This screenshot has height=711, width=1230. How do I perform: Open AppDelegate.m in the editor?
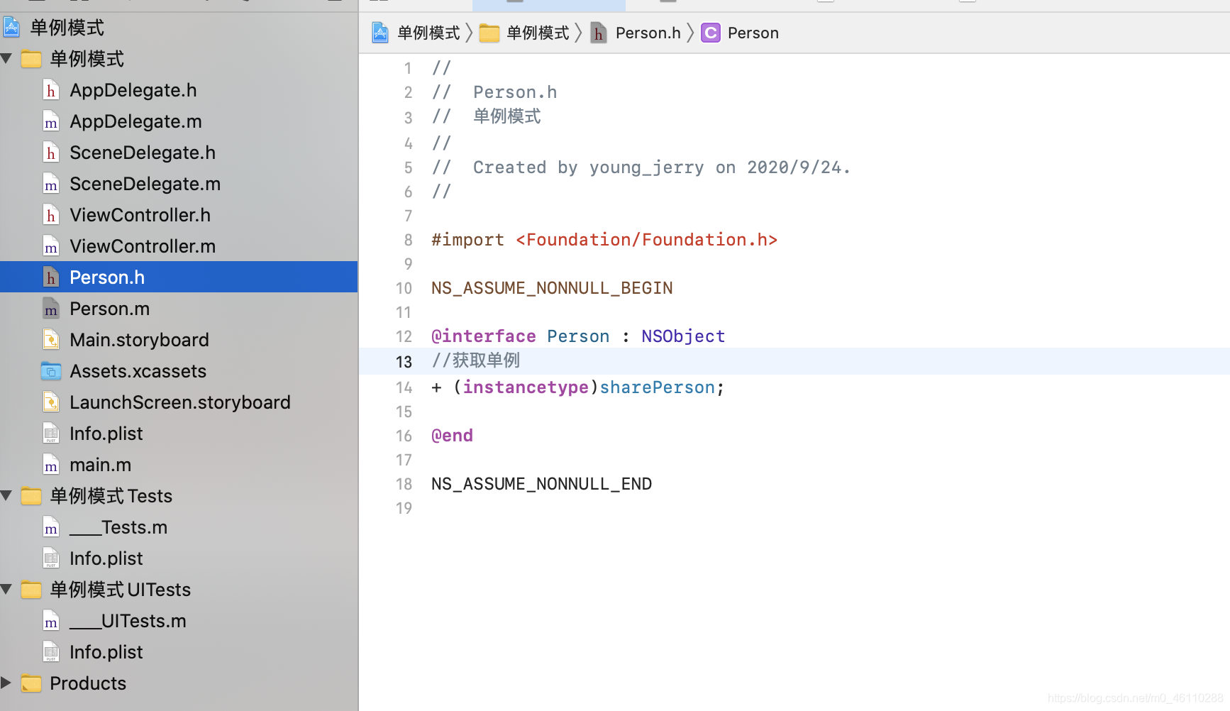pos(179,121)
